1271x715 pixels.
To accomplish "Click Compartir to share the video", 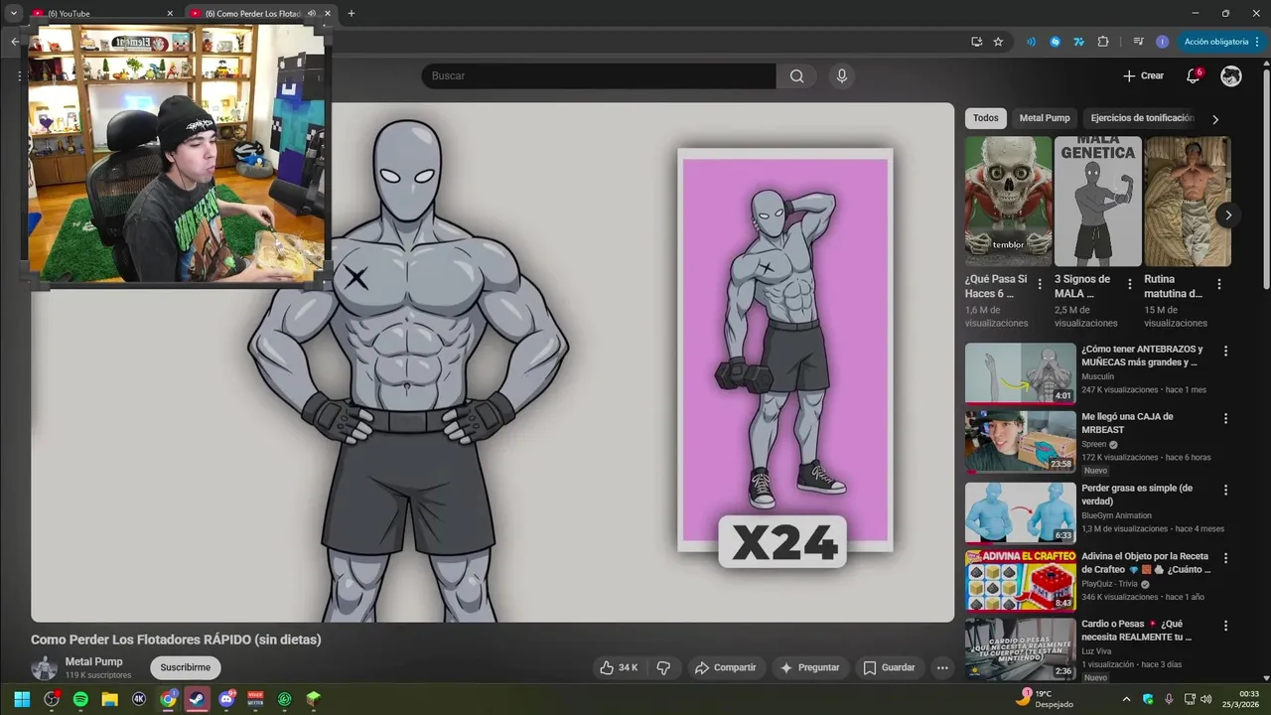I will (725, 667).
